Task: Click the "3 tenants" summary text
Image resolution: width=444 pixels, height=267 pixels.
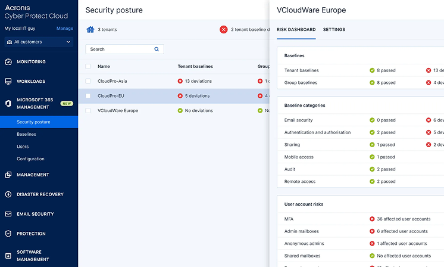Action: (107, 29)
